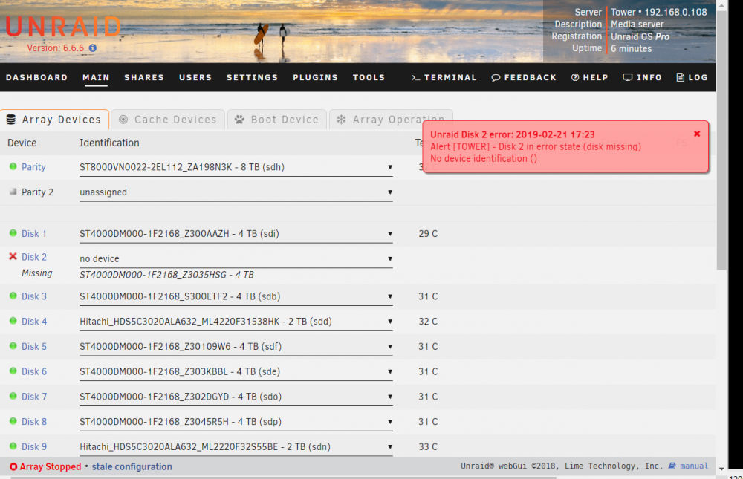
Task: Go to the Dashboard menu
Action: tap(37, 77)
